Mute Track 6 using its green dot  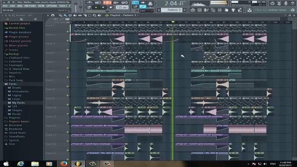68,77
